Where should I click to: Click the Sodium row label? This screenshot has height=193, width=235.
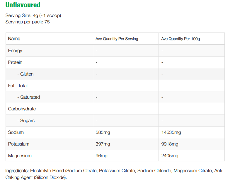[x=16, y=132]
